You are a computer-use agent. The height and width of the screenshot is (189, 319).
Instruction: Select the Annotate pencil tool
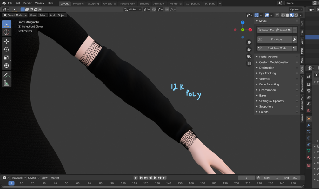pos(7,75)
